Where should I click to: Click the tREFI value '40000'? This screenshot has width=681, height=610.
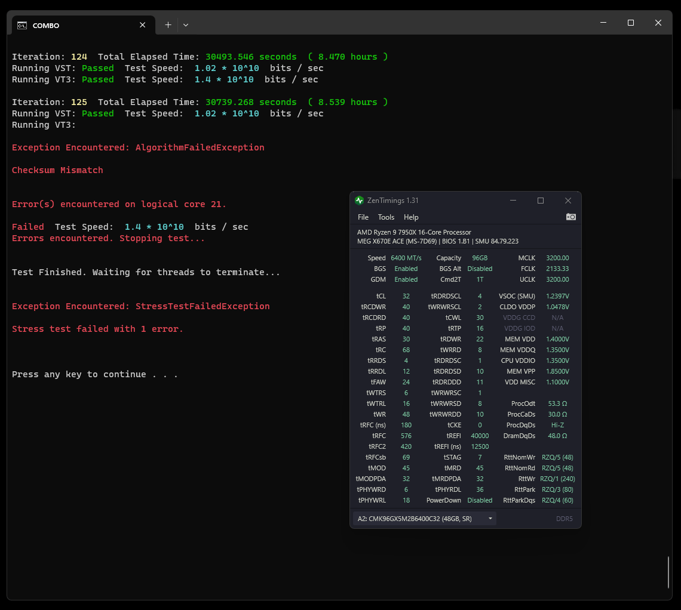(x=480, y=436)
